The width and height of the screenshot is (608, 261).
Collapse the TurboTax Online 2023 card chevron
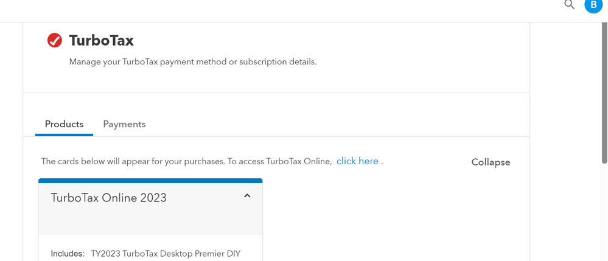click(x=247, y=196)
